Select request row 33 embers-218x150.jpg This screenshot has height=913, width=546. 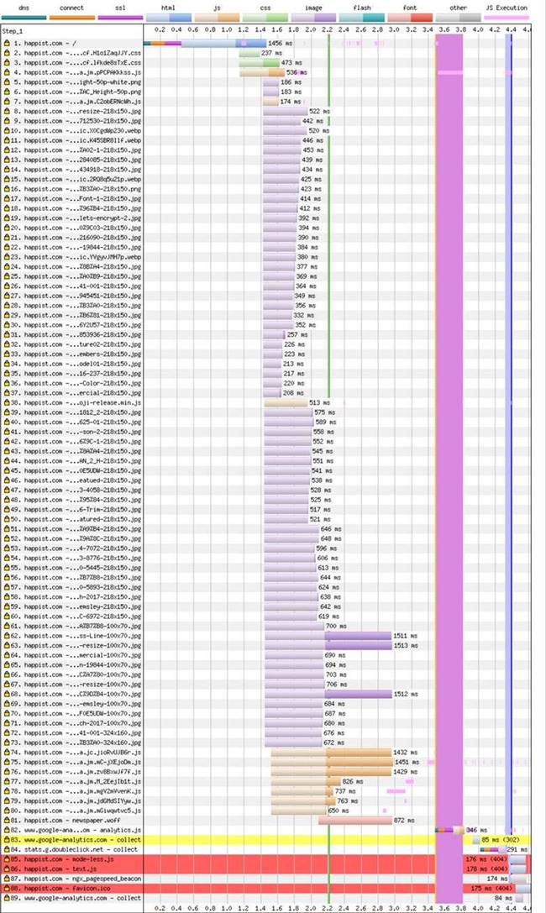click(73, 354)
